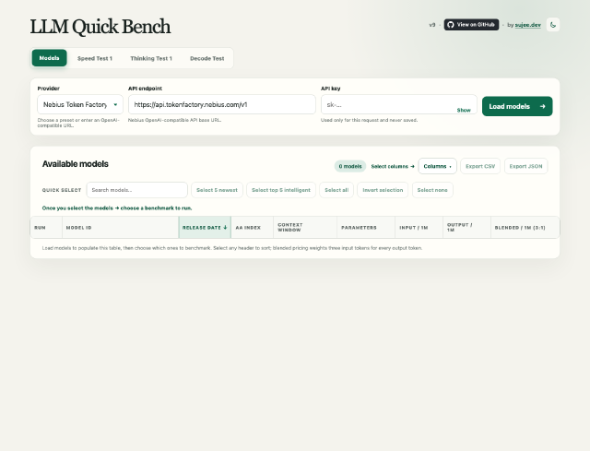Open the Speed Test 1 tab
590x451 pixels.
[95, 58]
